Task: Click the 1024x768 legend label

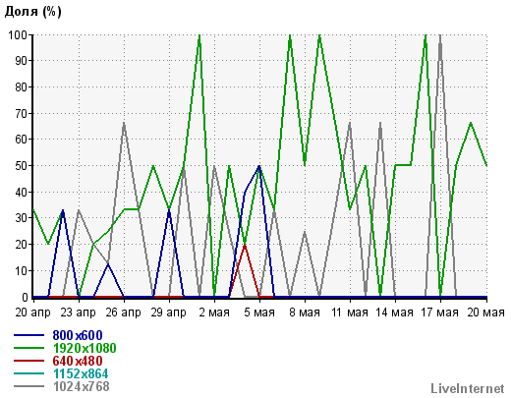Action: tap(82, 386)
